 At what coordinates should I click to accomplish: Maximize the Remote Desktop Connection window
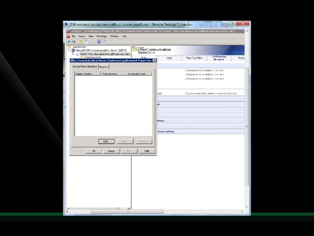[233, 24]
